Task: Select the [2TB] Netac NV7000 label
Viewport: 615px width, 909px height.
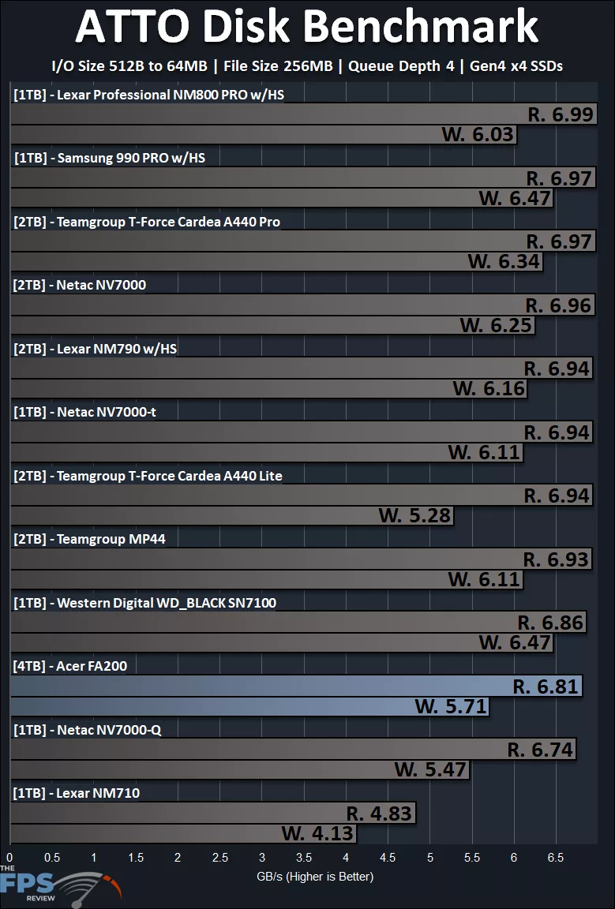Action: pos(80,285)
